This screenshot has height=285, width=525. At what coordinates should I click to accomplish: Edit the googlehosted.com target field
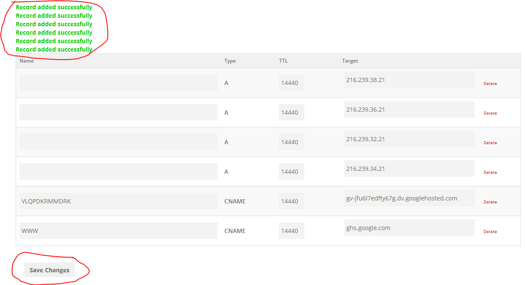(409, 198)
